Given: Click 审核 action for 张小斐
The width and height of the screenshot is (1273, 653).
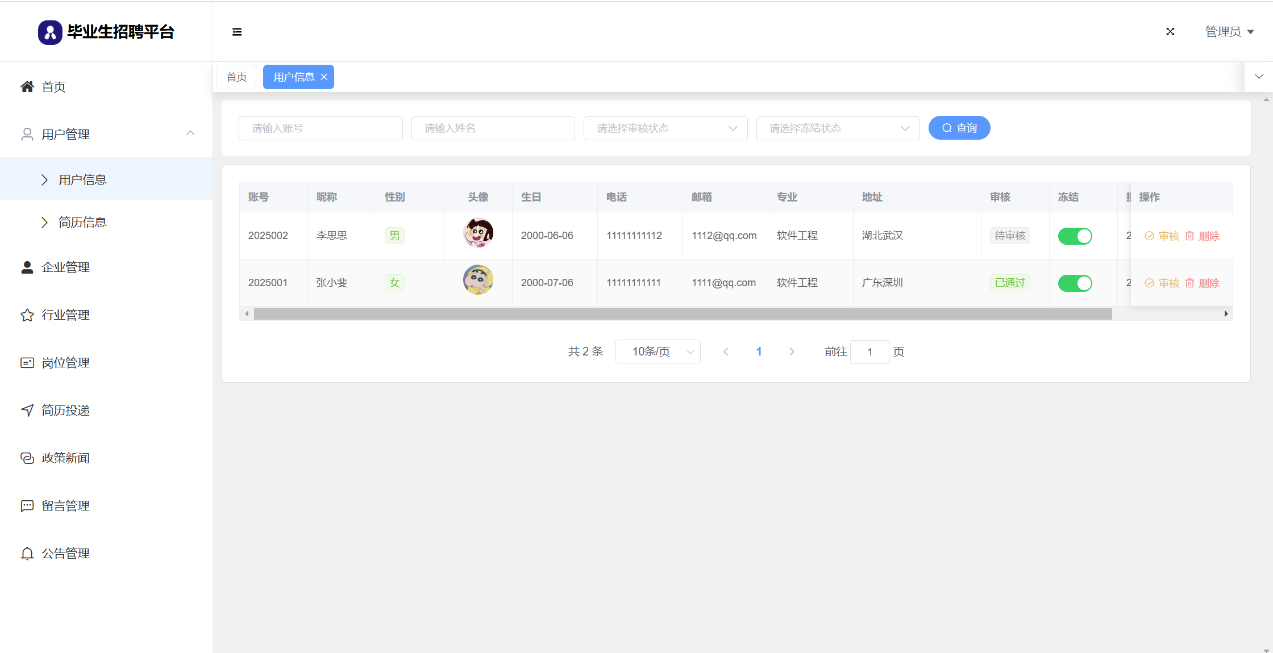Looking at the screenshot, I should [1162, 283].
